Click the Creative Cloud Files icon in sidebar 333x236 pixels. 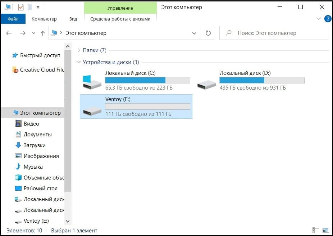click(x=15, y=70)
